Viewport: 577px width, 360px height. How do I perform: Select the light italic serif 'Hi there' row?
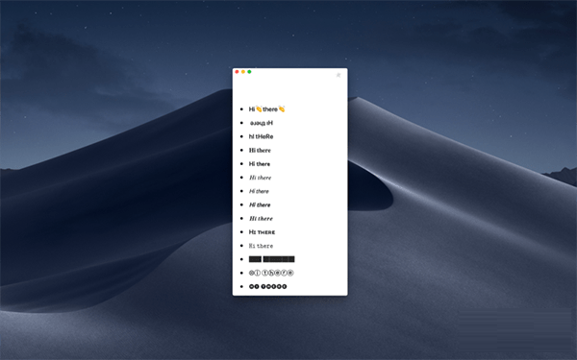click(x=261, y=178)
